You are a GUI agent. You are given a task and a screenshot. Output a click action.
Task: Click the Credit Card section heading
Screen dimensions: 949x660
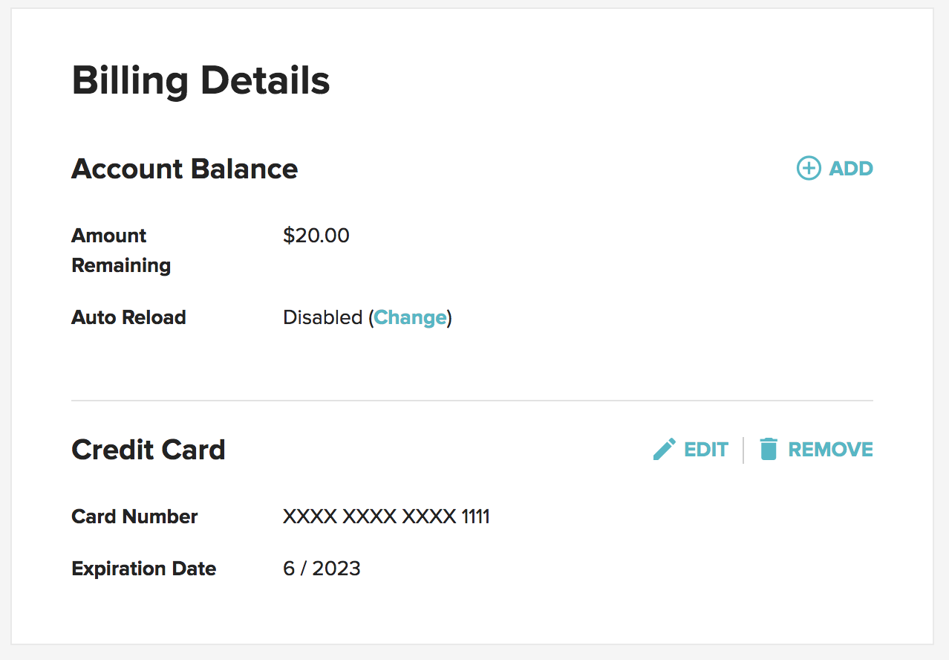[148, 450]
